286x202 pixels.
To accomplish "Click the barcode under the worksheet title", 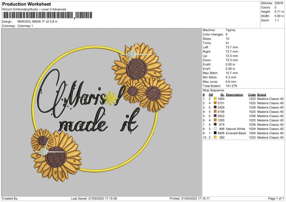I will pos(37,15).
